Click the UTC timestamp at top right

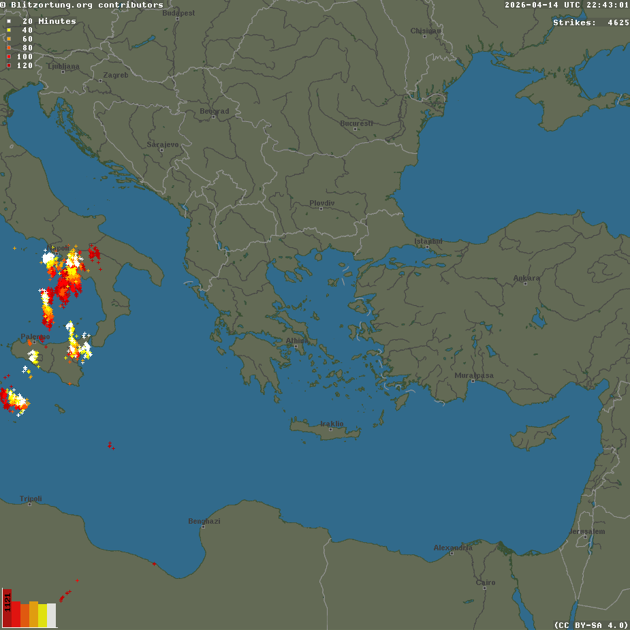[566, 5]
